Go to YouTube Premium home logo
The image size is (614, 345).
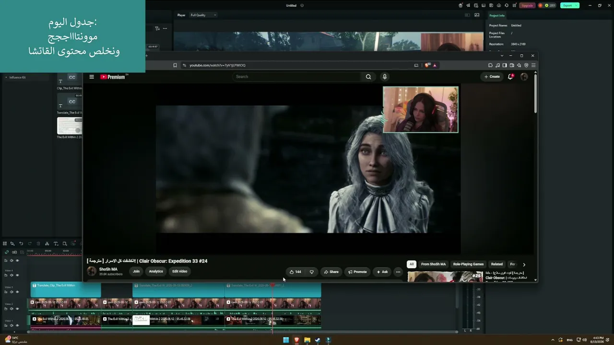pyautogui.click(x=113, y=77)
